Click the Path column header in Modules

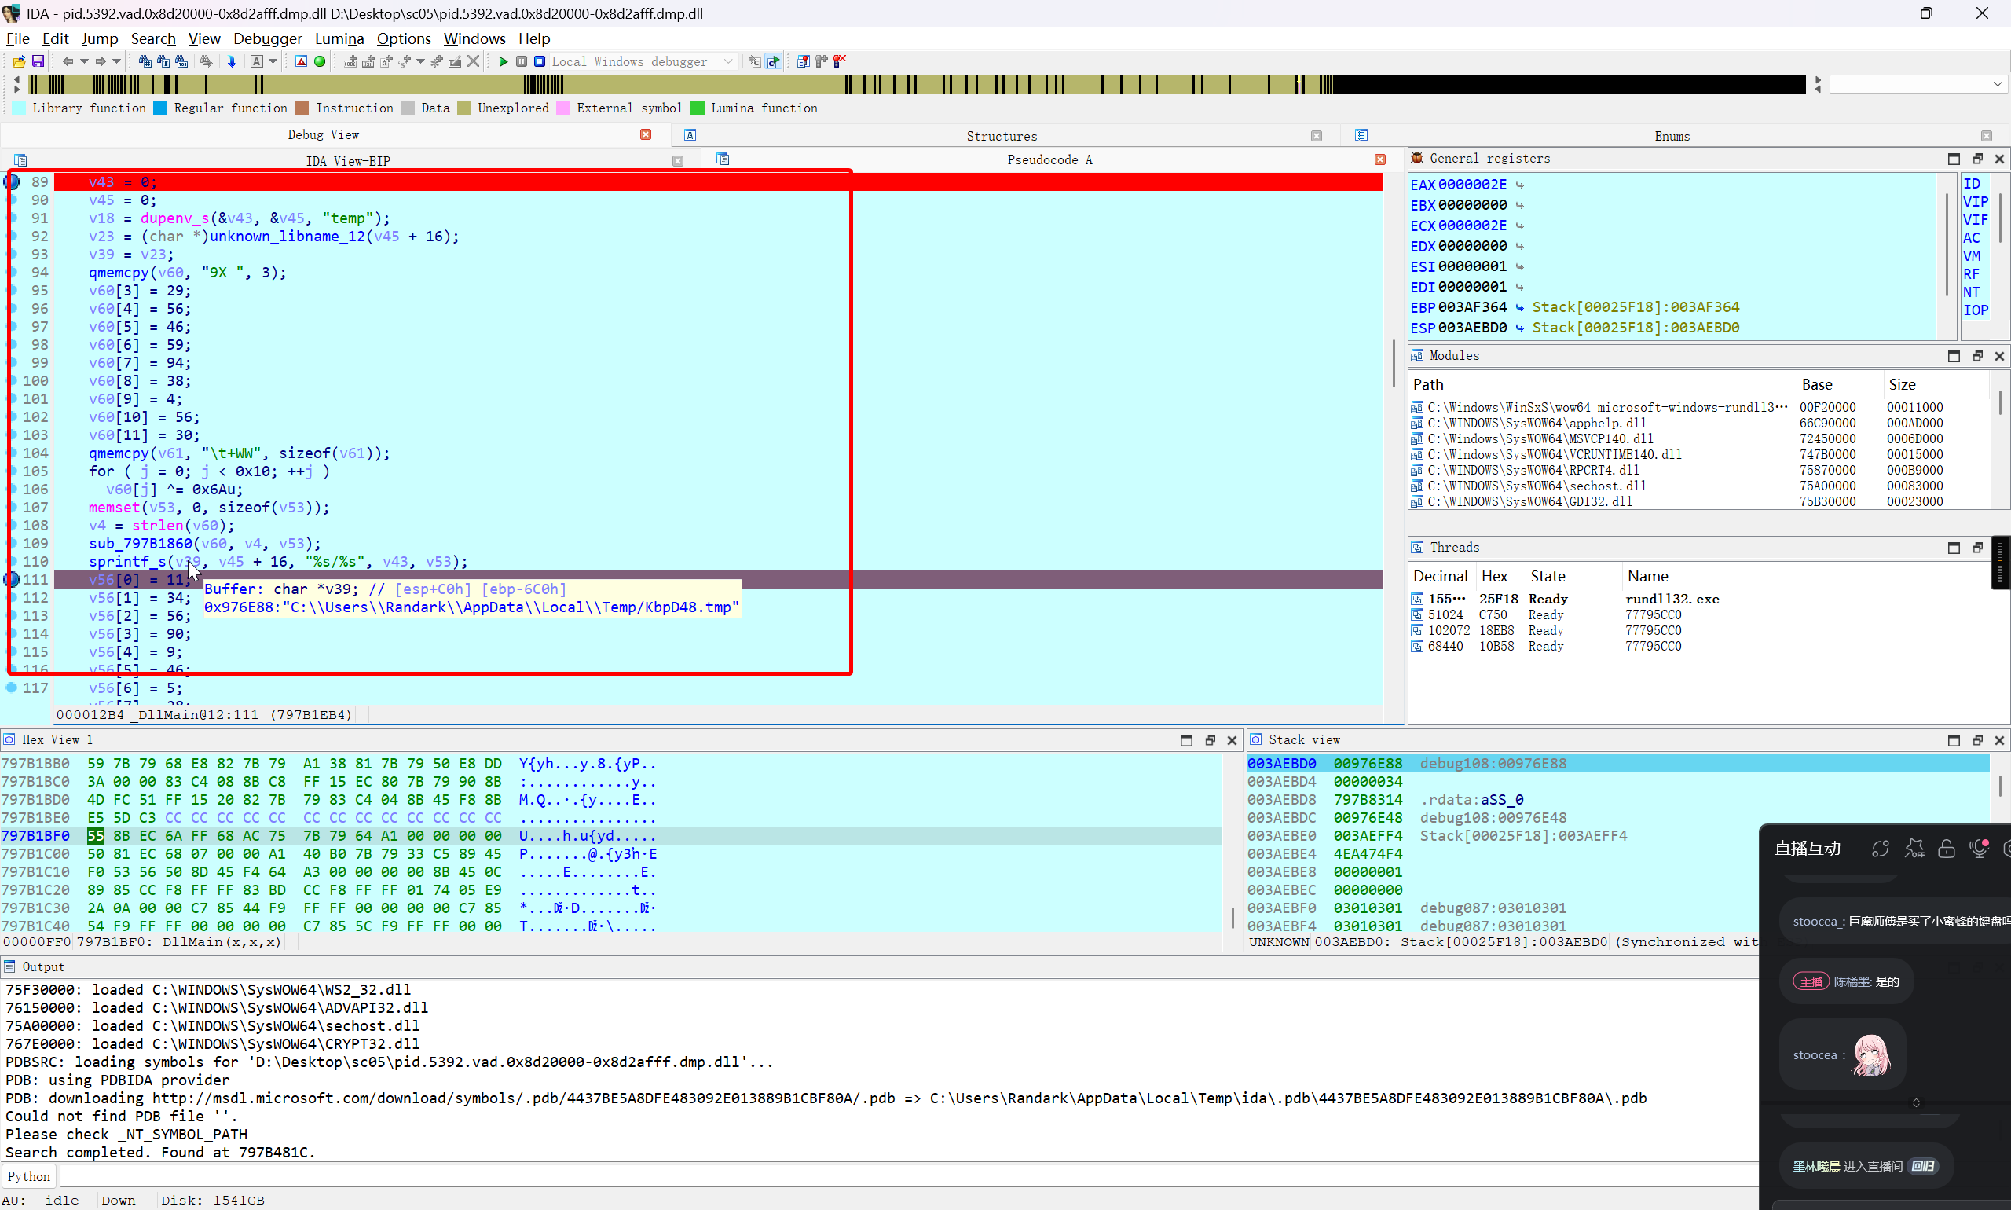click(x=1603, y=385)
